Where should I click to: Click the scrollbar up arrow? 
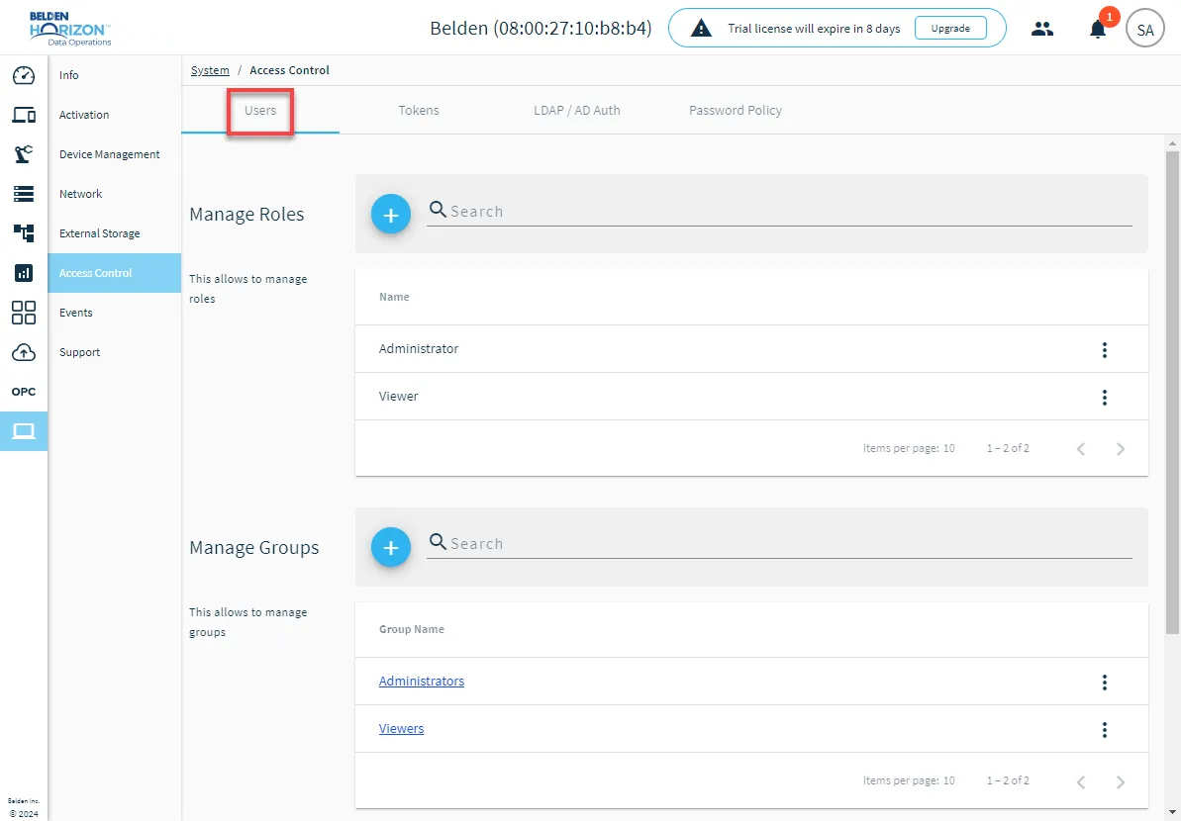pyautogui.click(x=1173, y=143)
